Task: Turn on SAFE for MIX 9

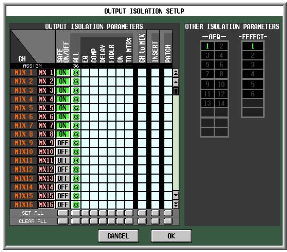Action: 63,143
